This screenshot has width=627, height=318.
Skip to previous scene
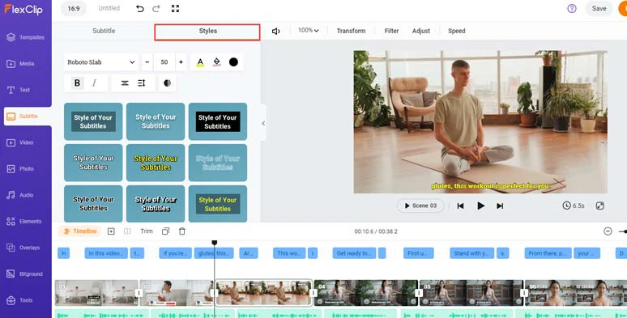(x=461, y=206)
